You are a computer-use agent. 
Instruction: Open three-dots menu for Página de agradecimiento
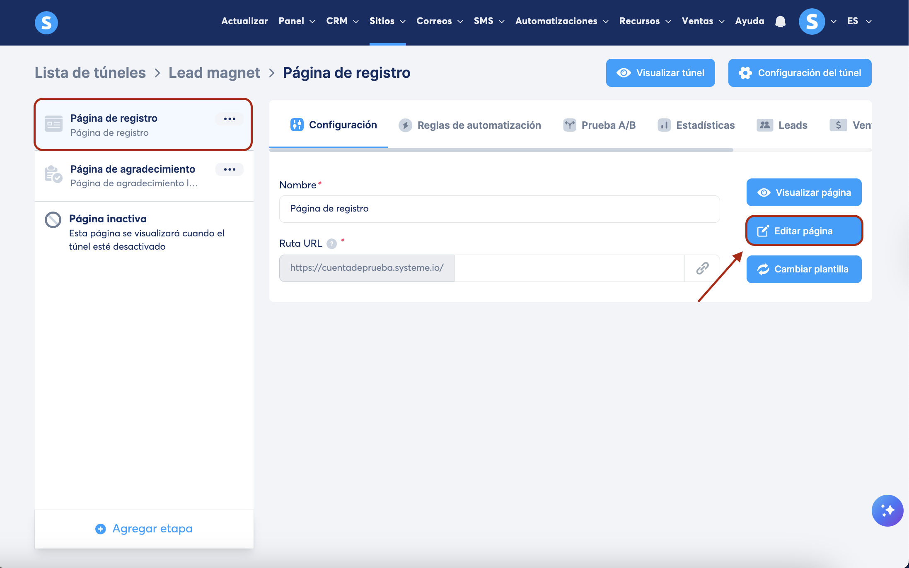coord(230,169)
